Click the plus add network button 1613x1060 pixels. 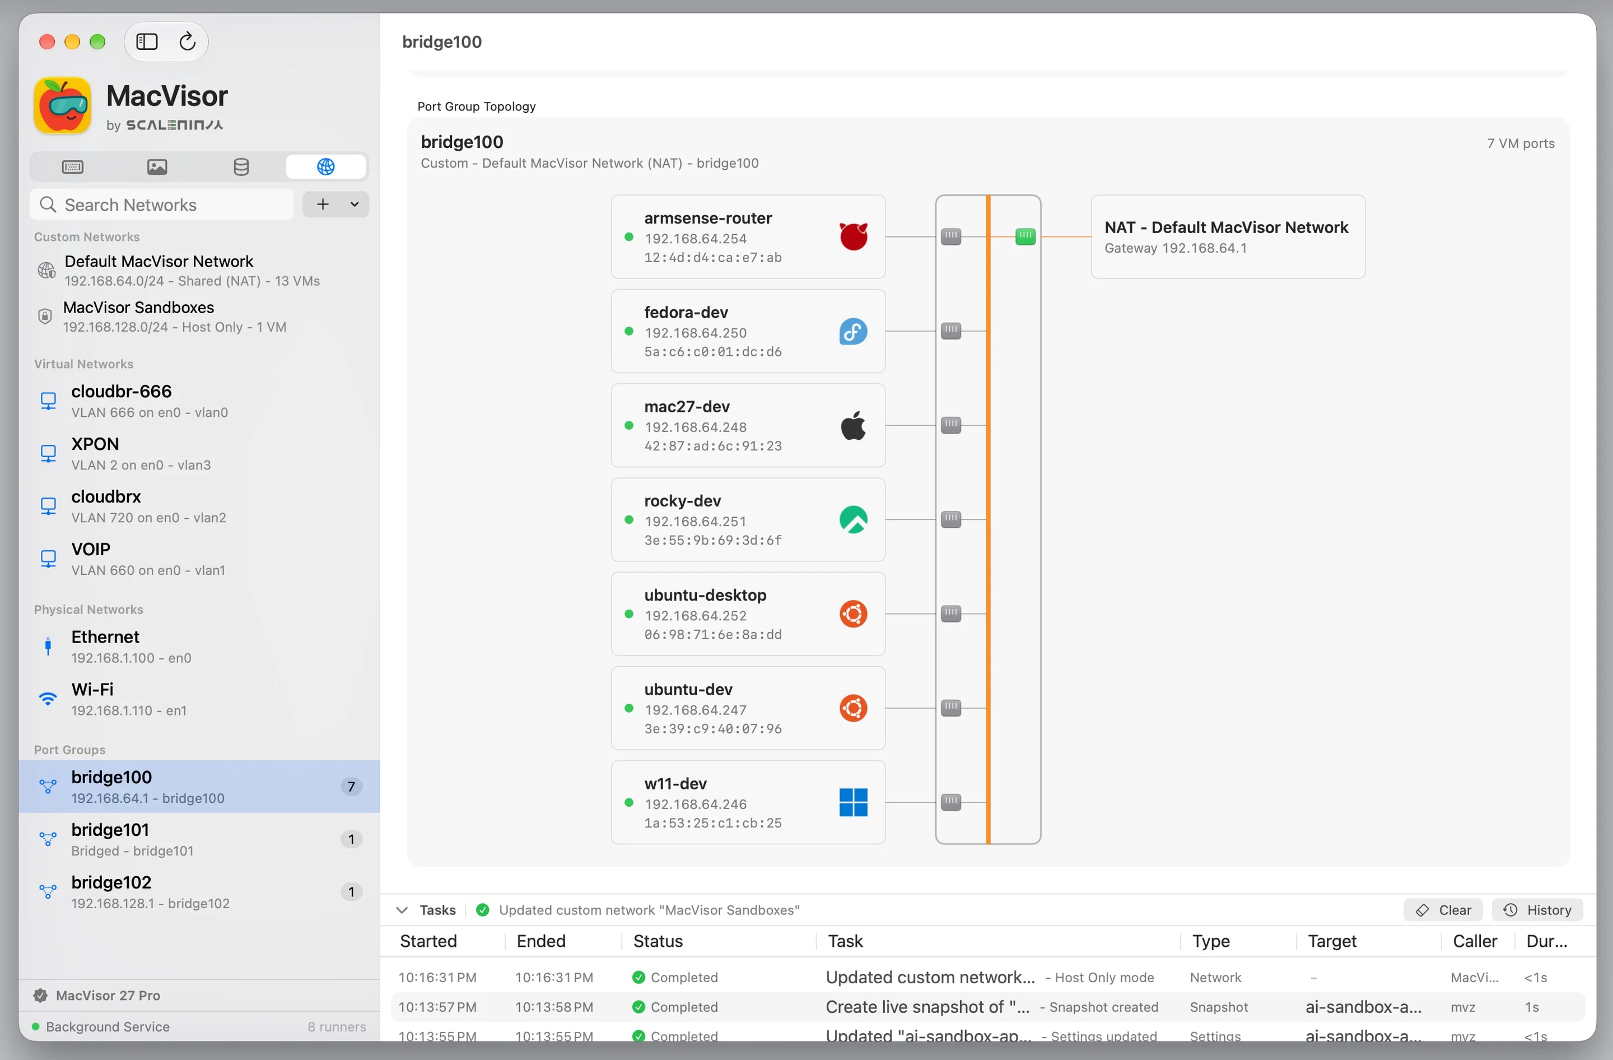tap(323, 204)
